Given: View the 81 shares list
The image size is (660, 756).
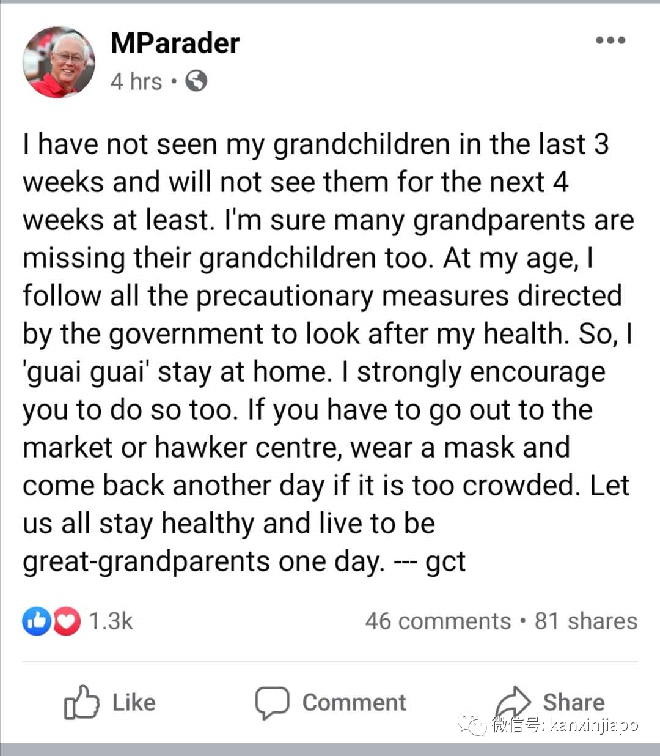Looking at the screenshot, I should (586, 621).
